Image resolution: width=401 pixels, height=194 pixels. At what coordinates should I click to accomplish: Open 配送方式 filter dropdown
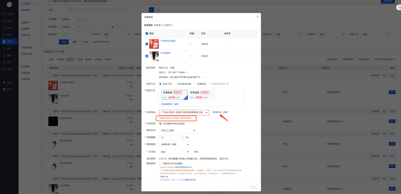289,34
